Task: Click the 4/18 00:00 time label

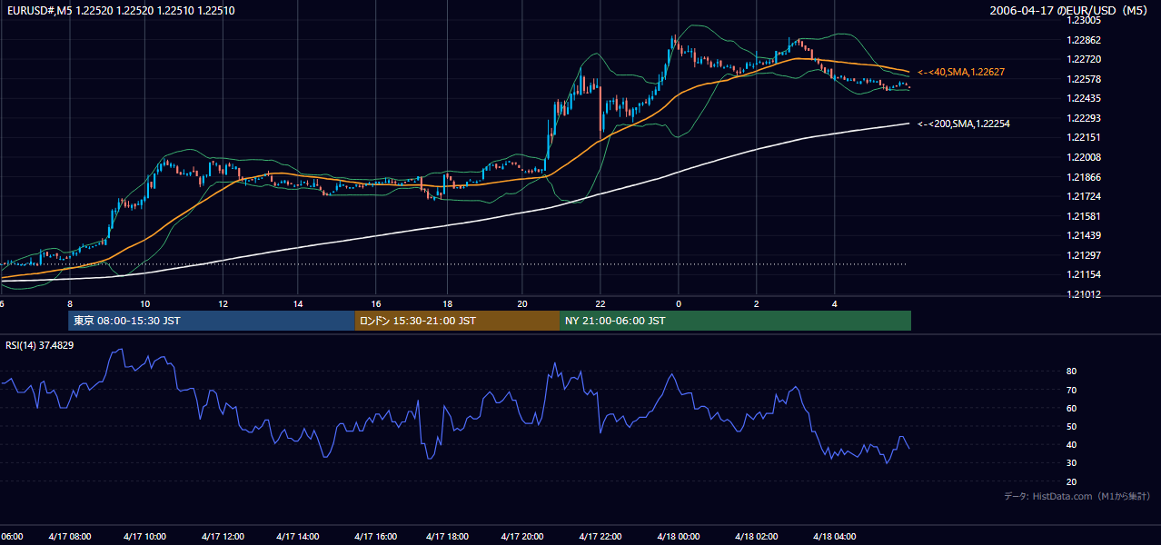Action: pyautogui.click(x=678, y=537)
